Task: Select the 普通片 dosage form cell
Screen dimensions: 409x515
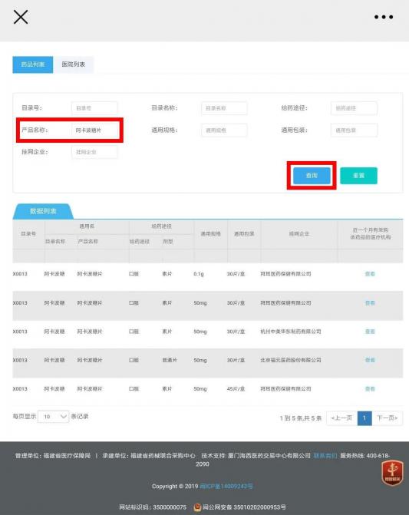Action: (x=170, y=360)
